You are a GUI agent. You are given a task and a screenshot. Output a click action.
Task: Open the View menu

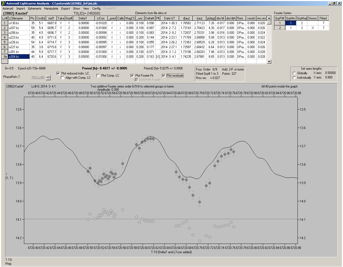click(x=86, y=9)
